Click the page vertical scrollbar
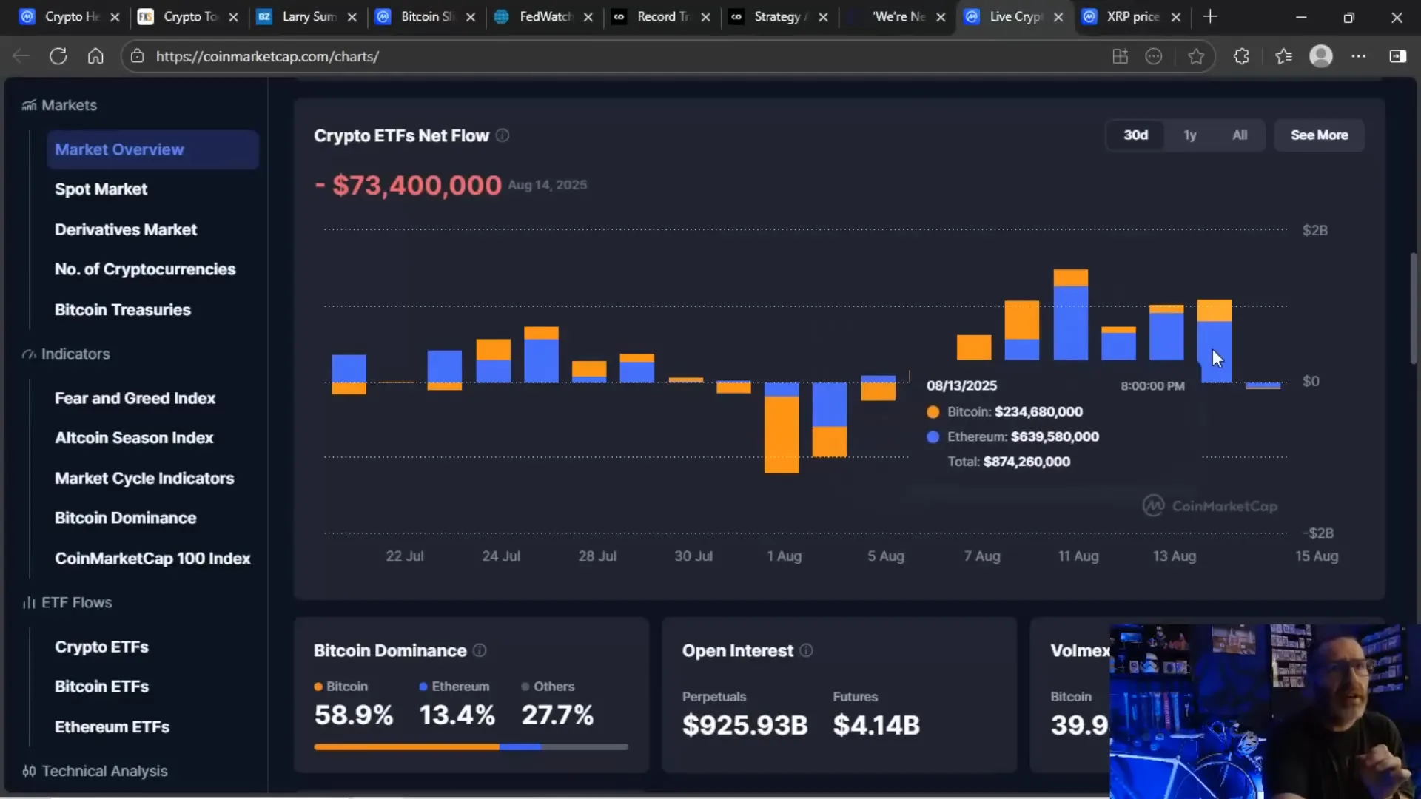Viewport: 1421px width, 799px height. pos(1414,309)
